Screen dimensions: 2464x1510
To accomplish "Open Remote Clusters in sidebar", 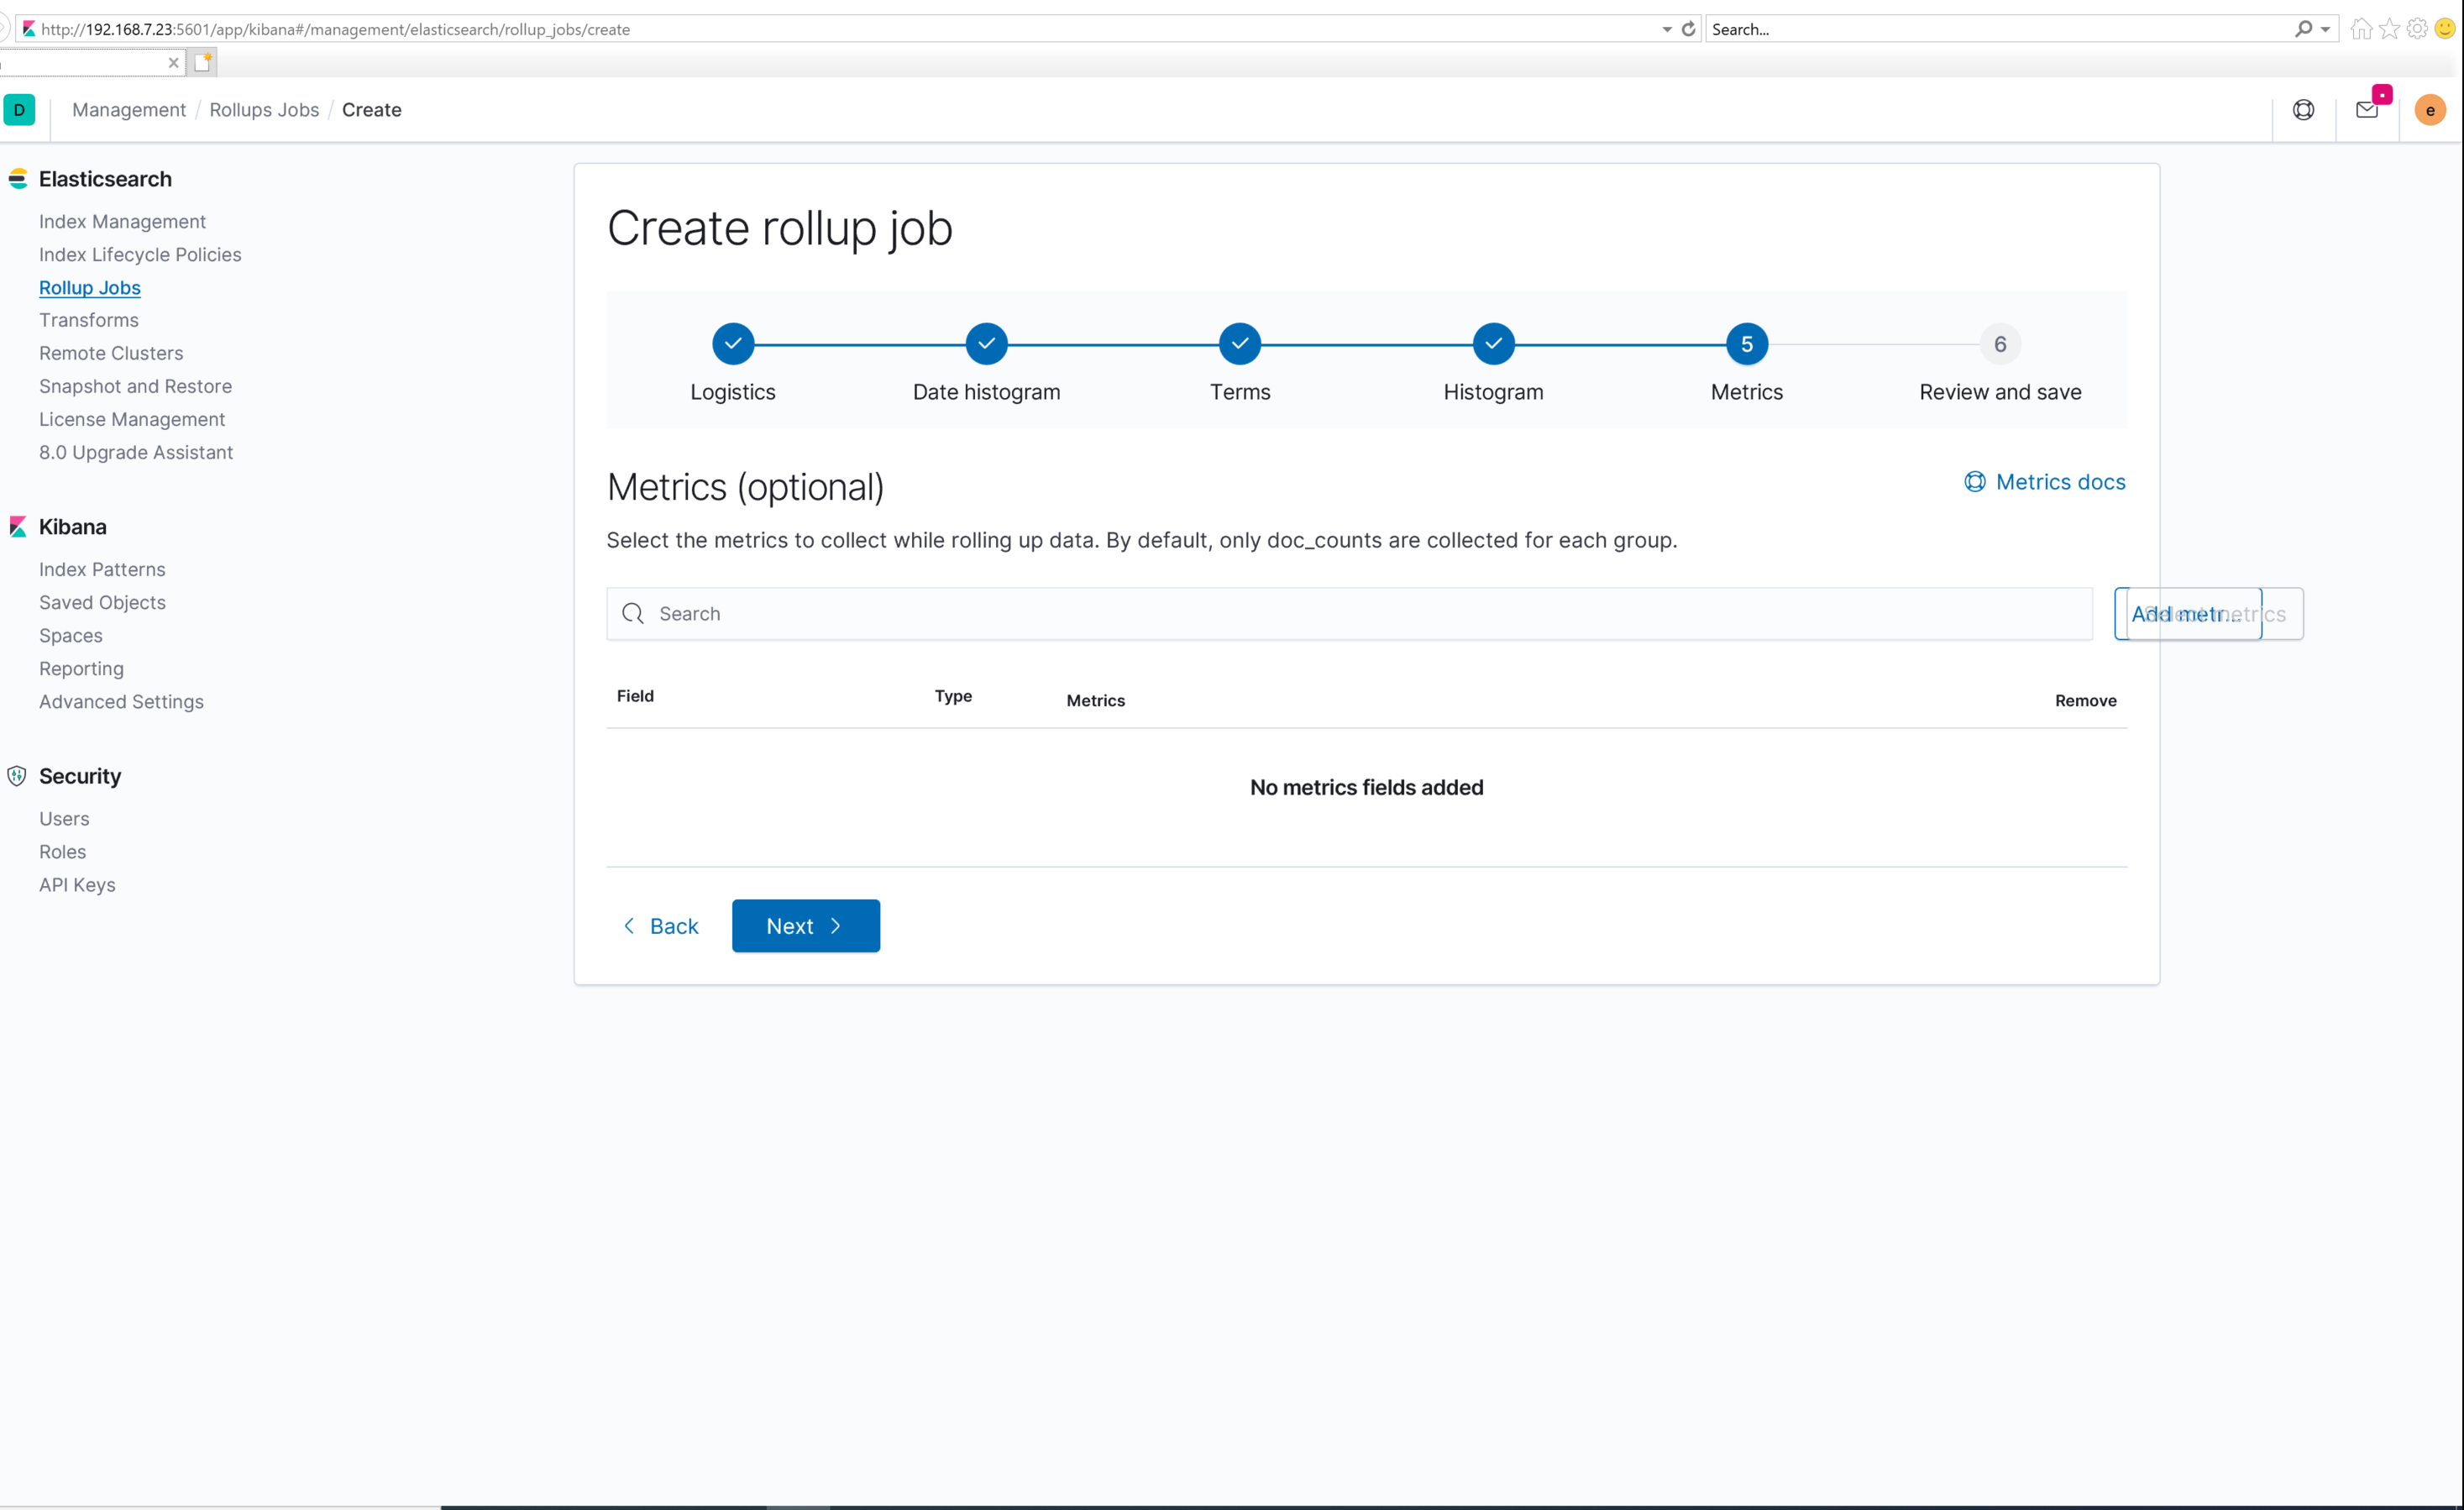I will click(111, 353).
